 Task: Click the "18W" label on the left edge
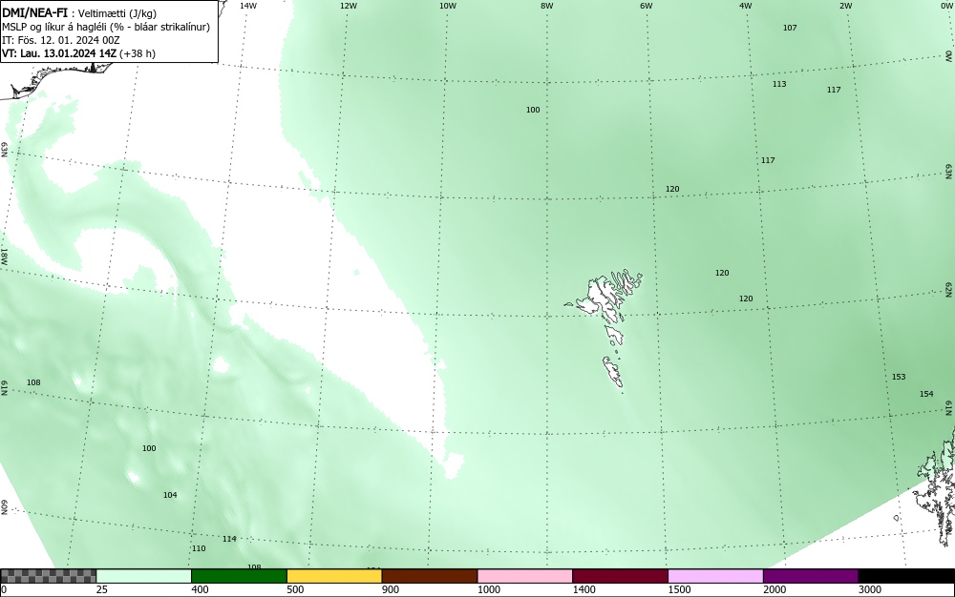click(4, 256)
